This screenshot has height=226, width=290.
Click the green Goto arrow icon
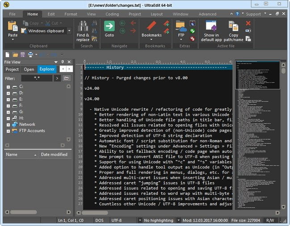(x=109, y=26)
